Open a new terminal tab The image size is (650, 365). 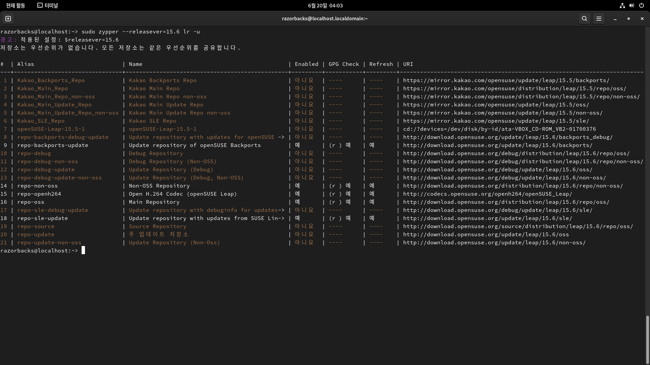tap(8, 19)
